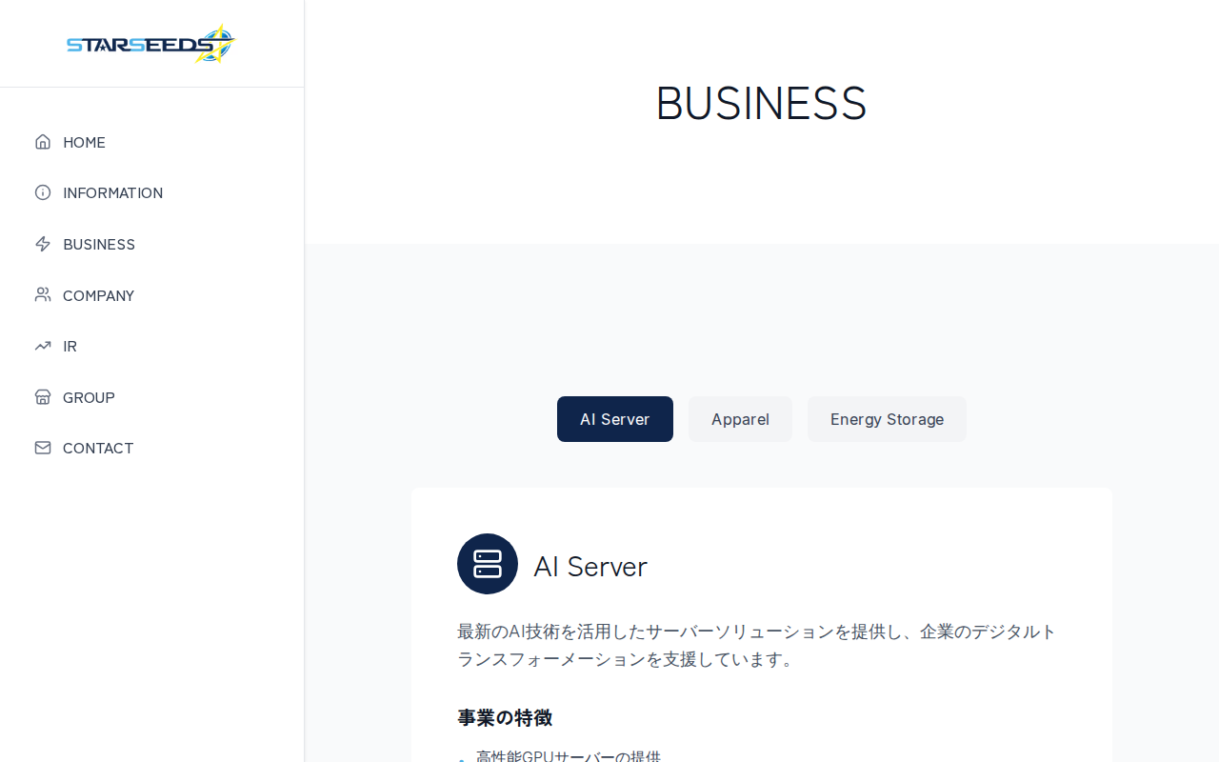The height and width of the screenshot is (762, 1219).
Task: Click the storefront icon beside GROUP
Action: pos(43,397)
